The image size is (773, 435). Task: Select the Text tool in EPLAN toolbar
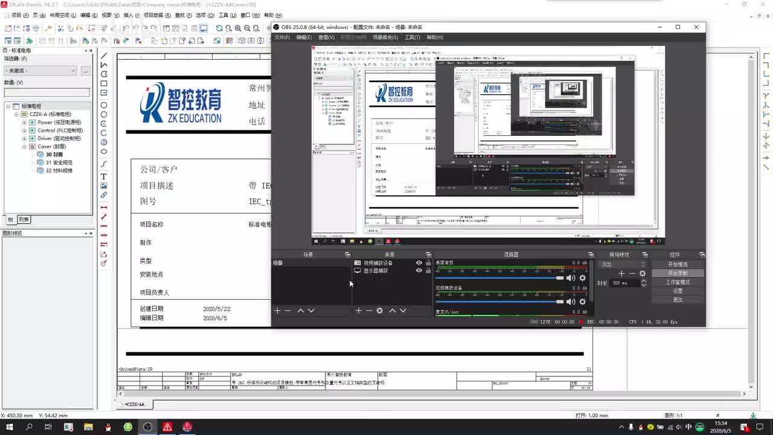click(104, 176)
